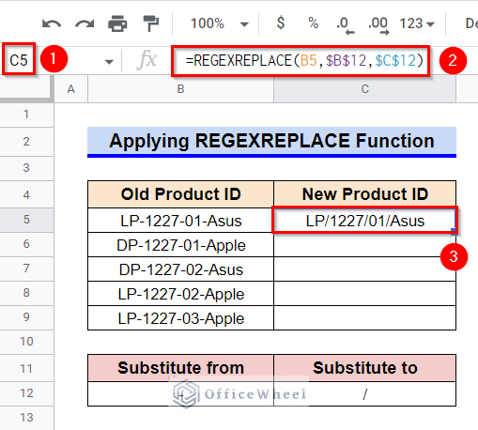Select the cell containing '/' under Substitute to
The image size is (478, 430).
(x=364, y=394)
